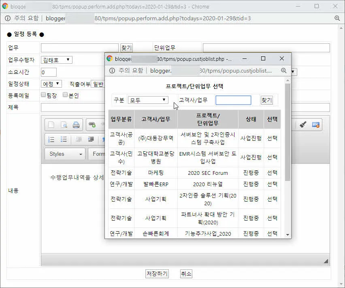Click the decrease indent icon
The image size is (345, 288).
pyautogui.click(x=79, y=139)
